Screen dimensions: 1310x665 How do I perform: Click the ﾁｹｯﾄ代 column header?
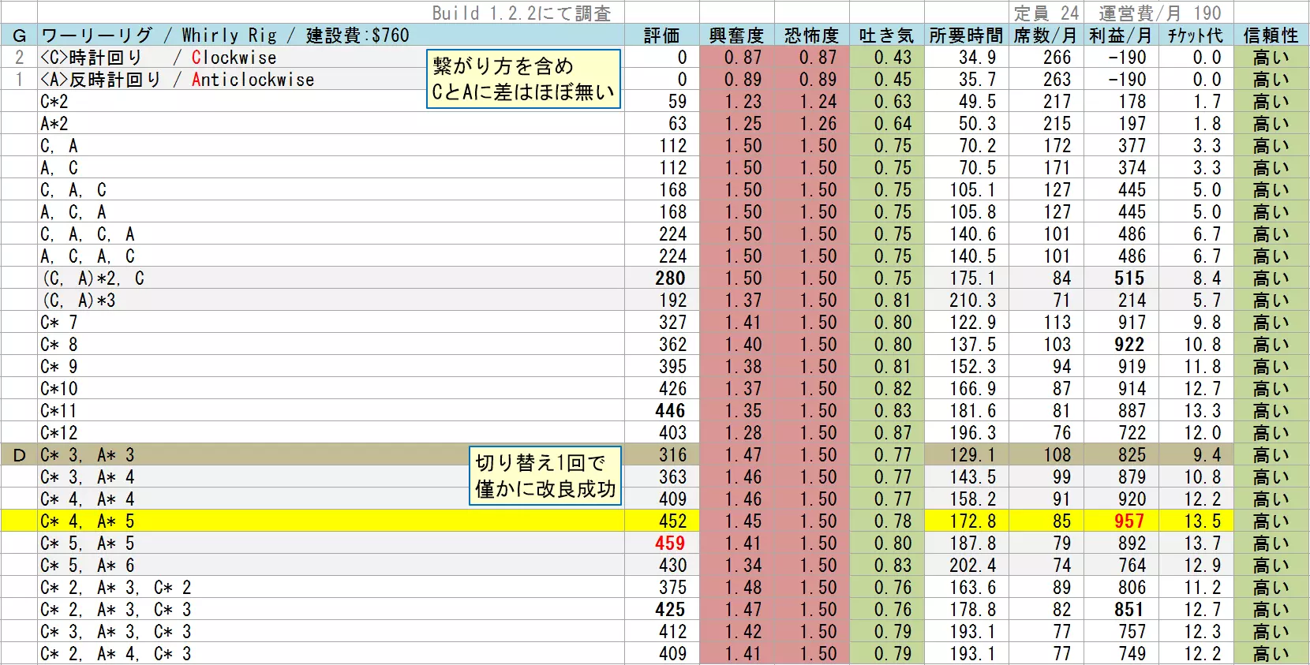click(x=1195, y=35)
